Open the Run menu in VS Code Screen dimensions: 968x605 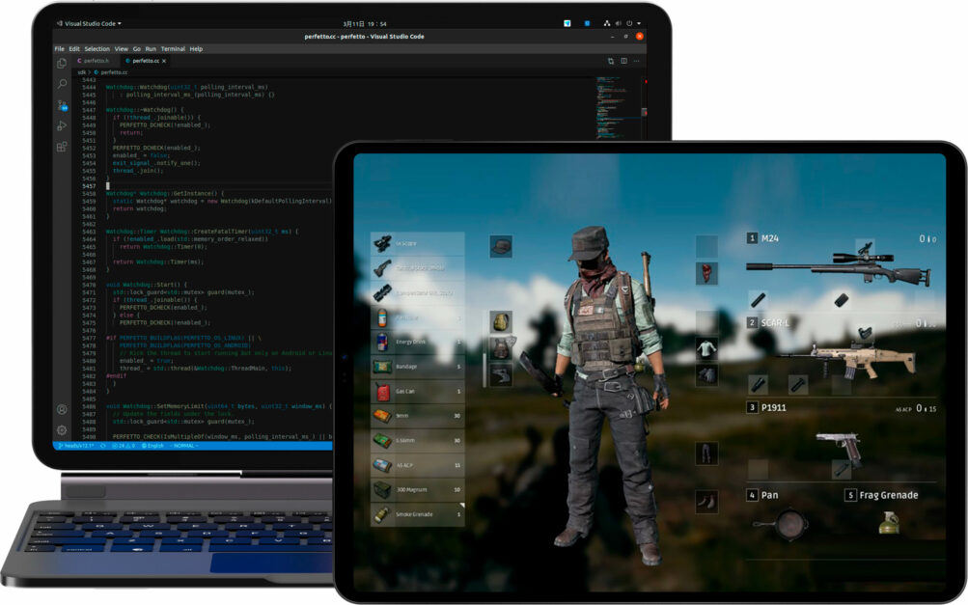[151, 49]
